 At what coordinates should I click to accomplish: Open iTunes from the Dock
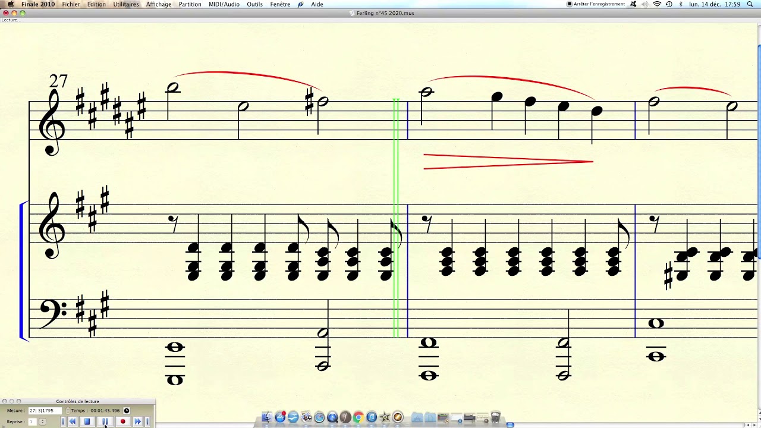pyautogui.click(x=372, y=417)
